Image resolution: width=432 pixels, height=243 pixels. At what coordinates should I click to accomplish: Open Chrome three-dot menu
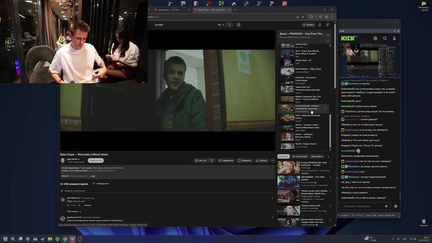[332, 17]
